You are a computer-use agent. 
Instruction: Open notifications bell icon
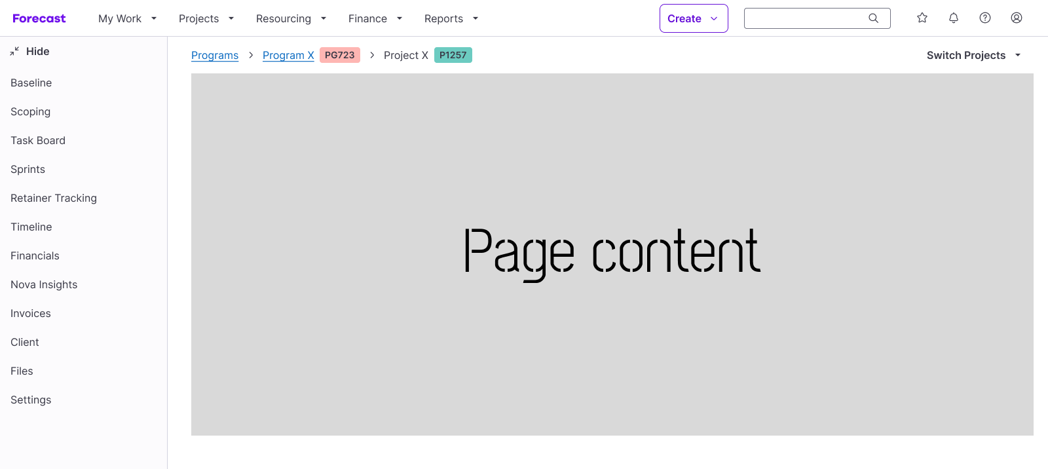954,18
